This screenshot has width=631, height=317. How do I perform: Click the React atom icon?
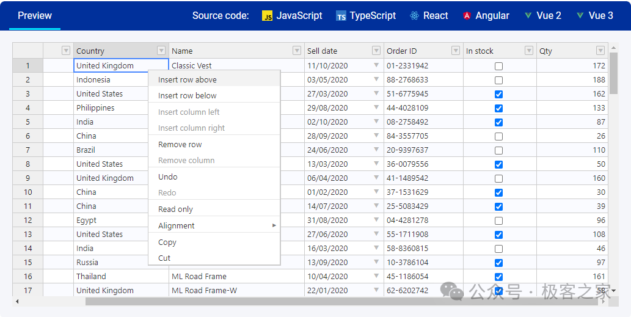pos(415,16)
